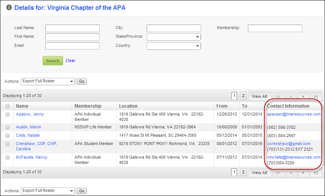The width and height of the screenshot is (325, 196).
Task: Go to first page using top pager icon
Action: 279,96
